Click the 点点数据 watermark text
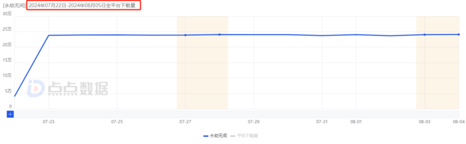Image resolution: width=466 pixels, height=144 pixels. (x=78, y=89)
